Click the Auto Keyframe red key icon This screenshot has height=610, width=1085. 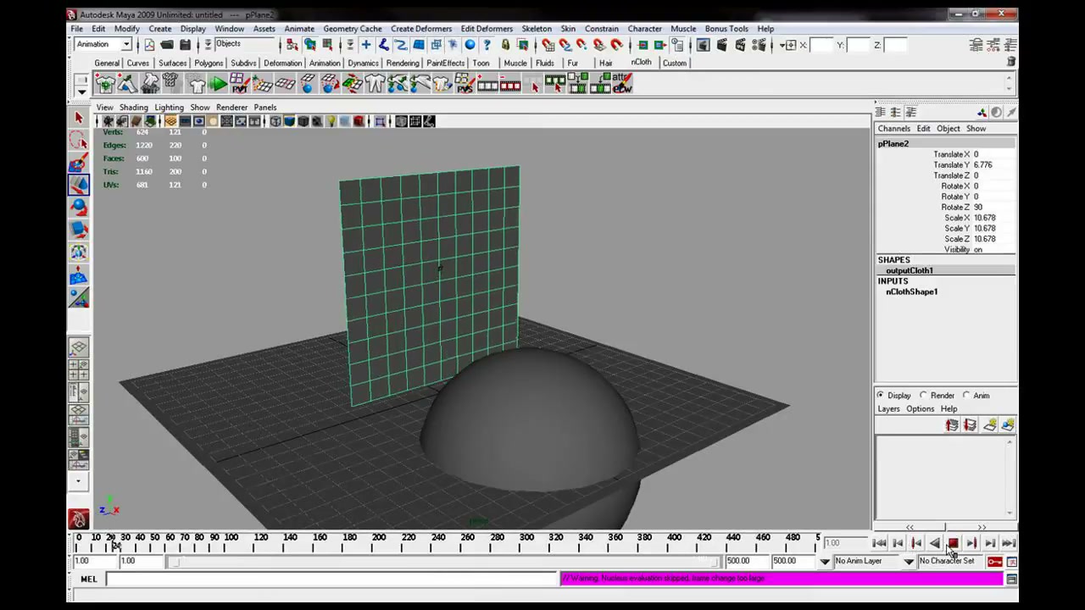(x=995, y=562)
